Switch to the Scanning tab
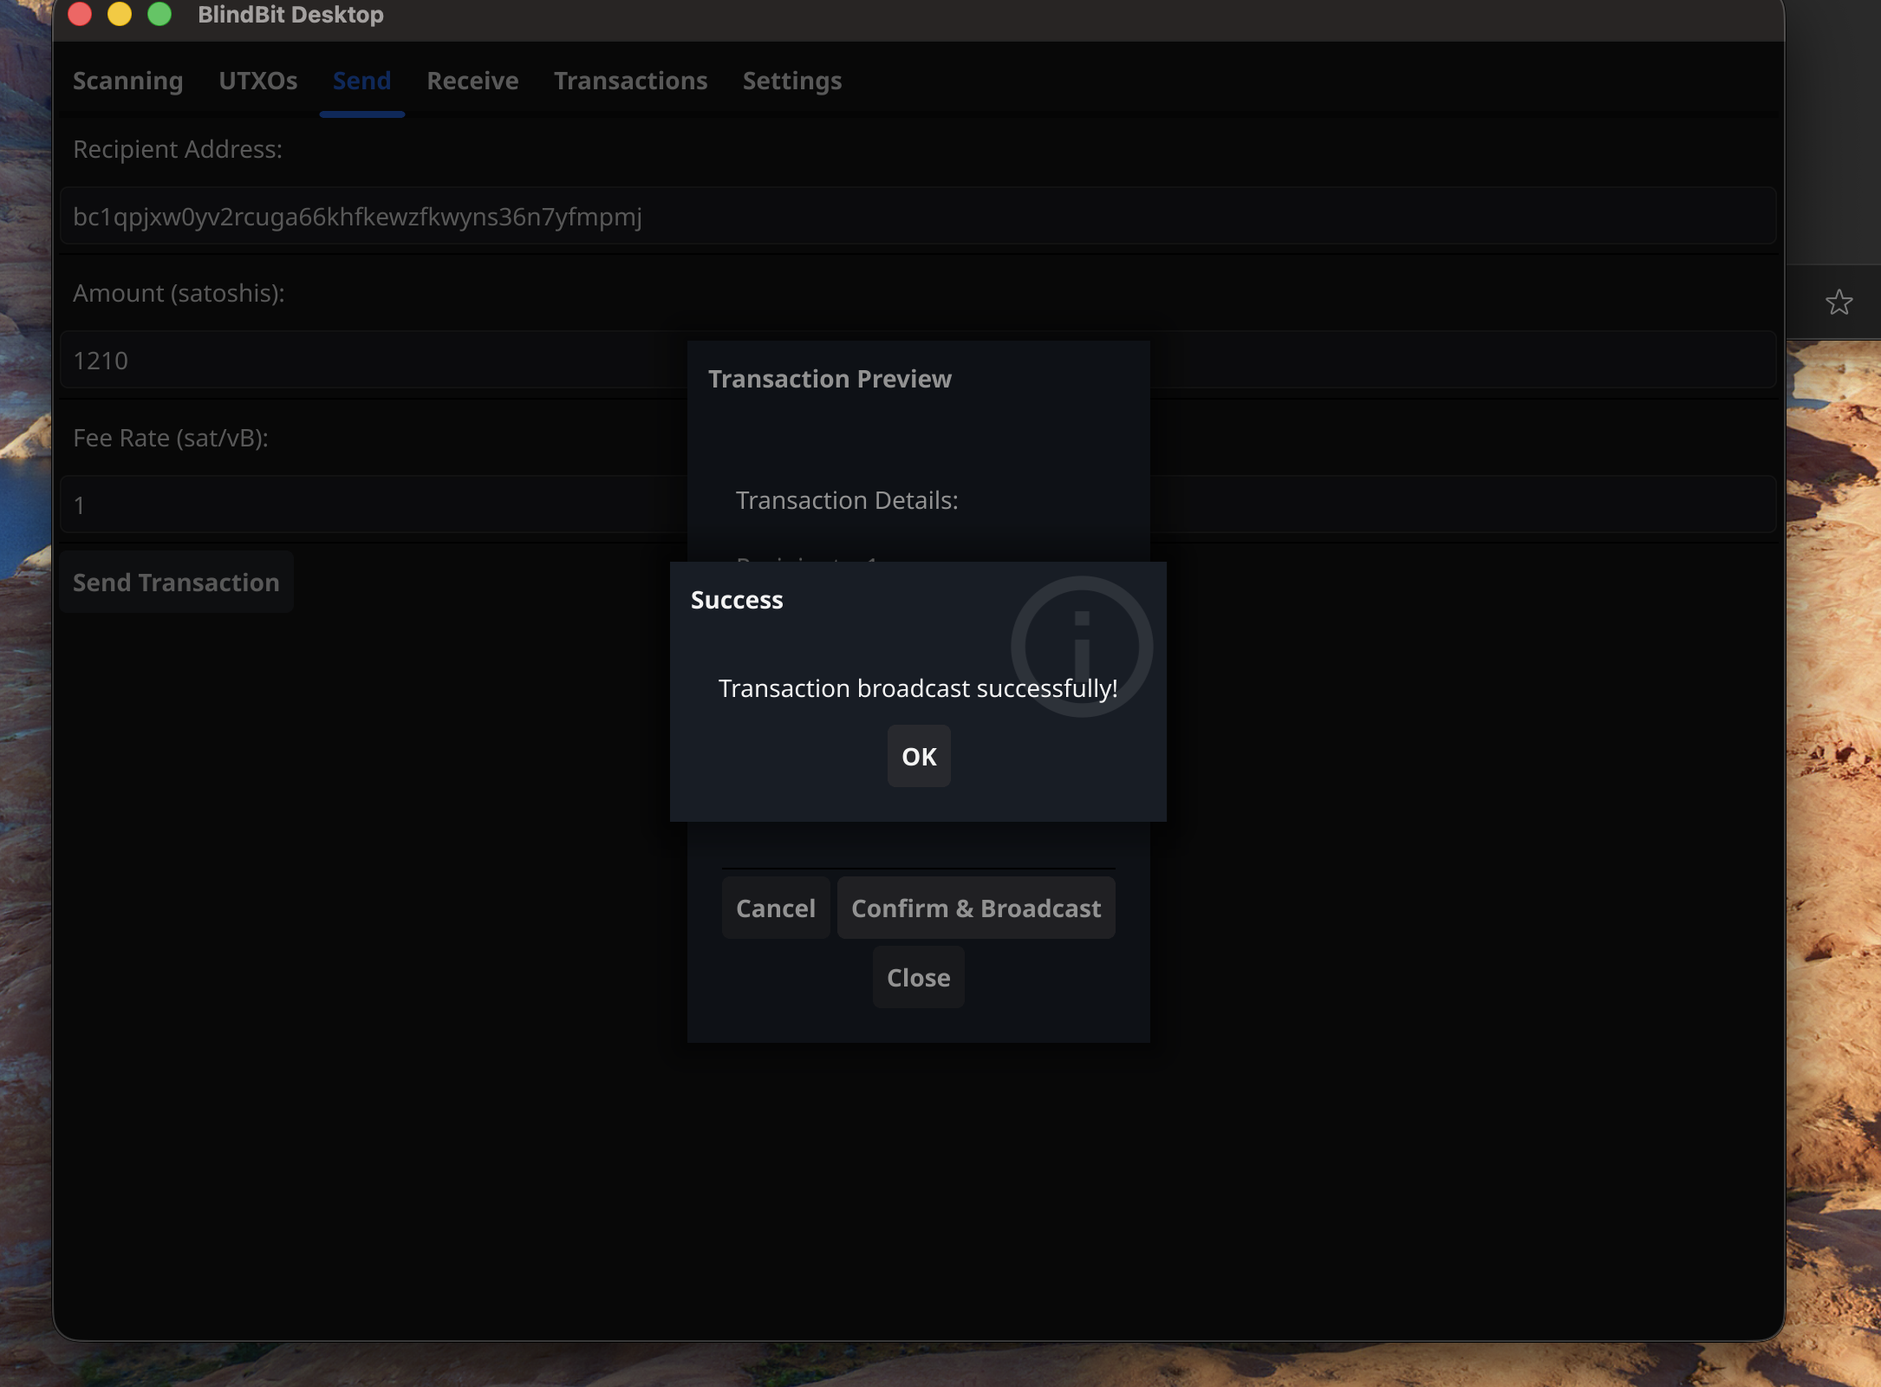Viewport: 1881px width, 1387px height. 127,81
